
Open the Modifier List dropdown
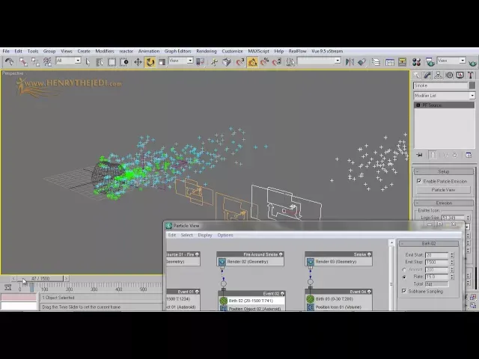pos(444,96)
